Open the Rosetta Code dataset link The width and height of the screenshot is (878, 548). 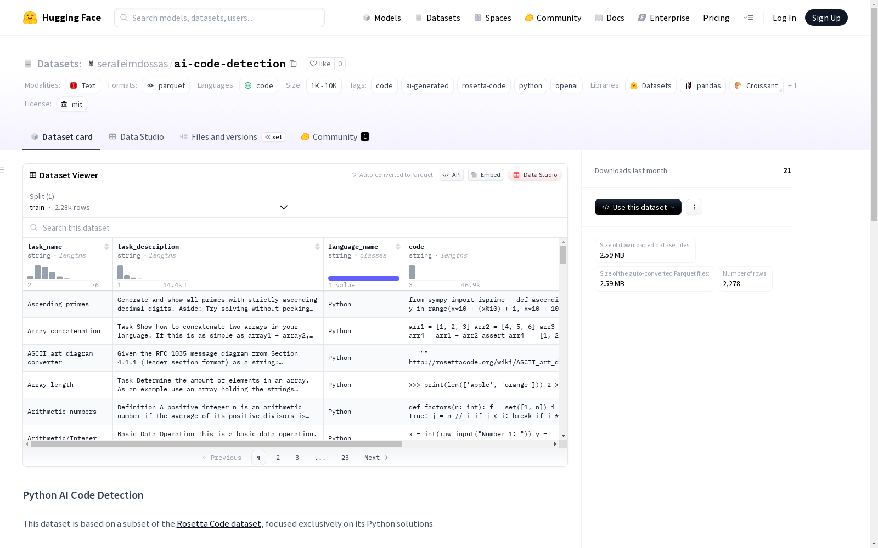click(x=219, y=523)
